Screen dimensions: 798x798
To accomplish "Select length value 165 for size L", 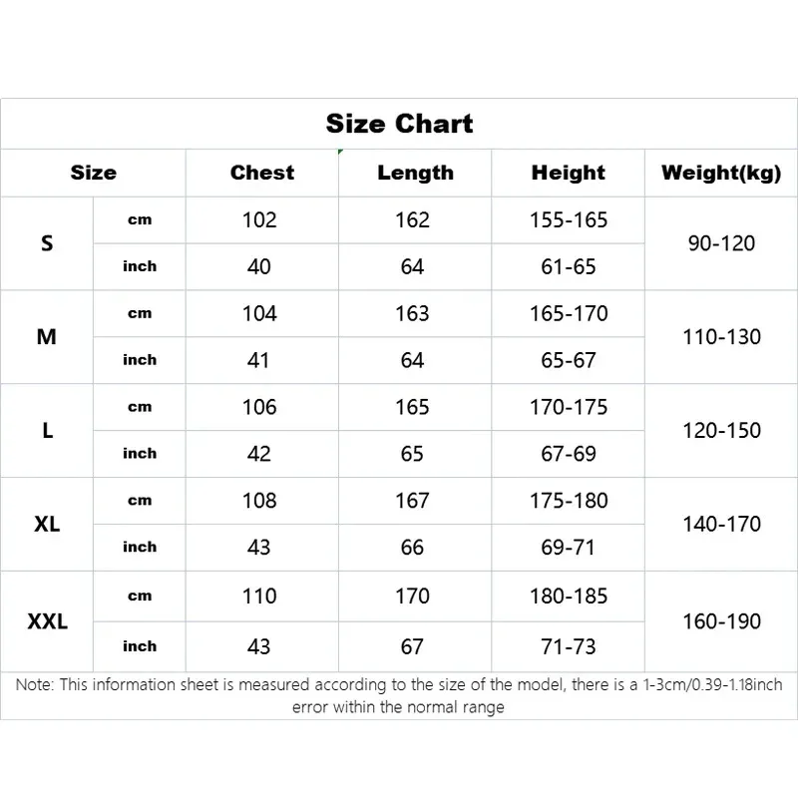I will pos(412,407).
